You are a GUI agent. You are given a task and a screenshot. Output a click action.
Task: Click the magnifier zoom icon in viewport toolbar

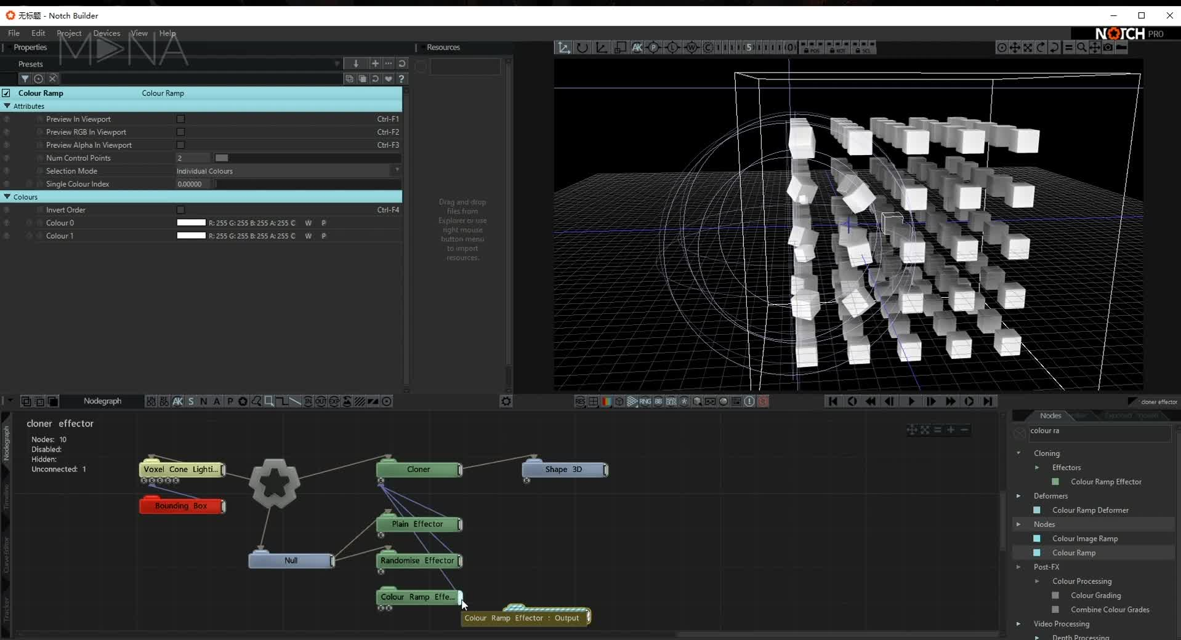[1081, 47]
